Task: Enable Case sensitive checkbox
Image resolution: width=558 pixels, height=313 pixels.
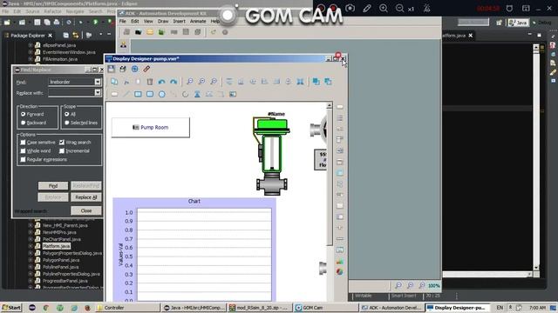Action: [x=24, y=143]
